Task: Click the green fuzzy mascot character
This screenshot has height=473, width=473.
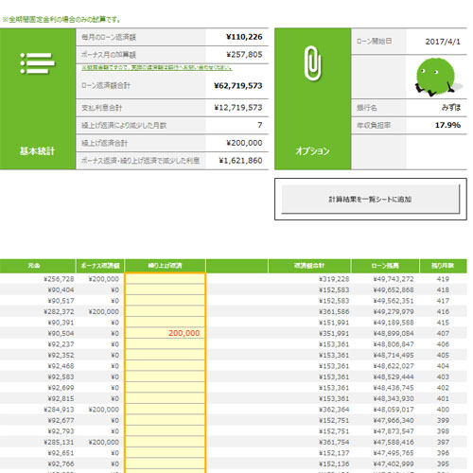Action: click(x=436, y=77)
